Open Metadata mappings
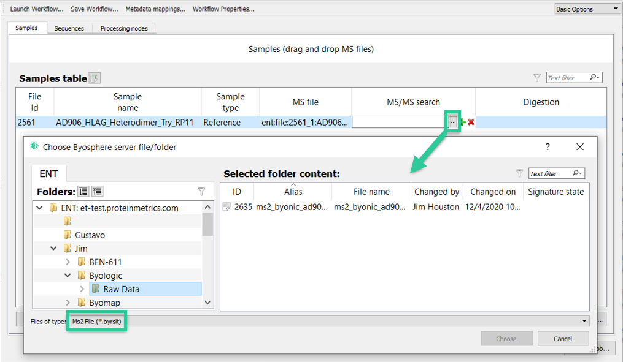The width and height of the screenshot is (623, 362). pyautogui.click(x=155, y=9)
